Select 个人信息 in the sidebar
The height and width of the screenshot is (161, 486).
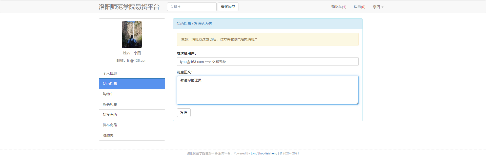(132, 73)
